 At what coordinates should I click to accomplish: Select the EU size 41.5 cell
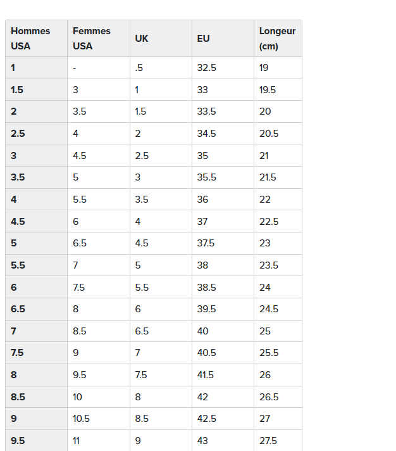(x=206, y=375)
